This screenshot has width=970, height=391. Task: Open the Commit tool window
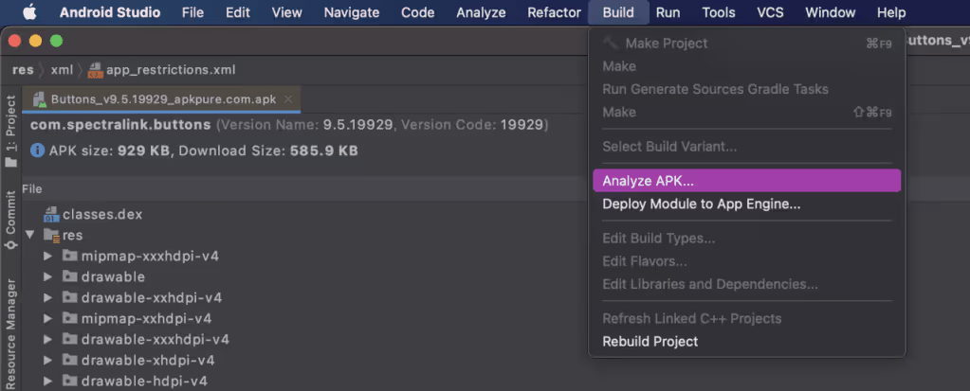coord(11,220)
